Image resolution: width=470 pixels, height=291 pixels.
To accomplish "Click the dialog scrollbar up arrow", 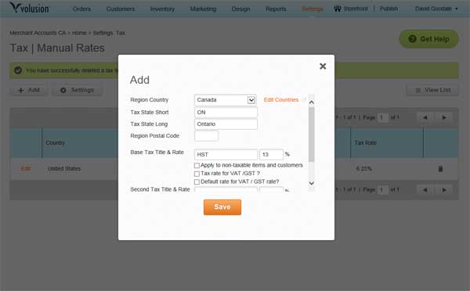I will 312,102.
